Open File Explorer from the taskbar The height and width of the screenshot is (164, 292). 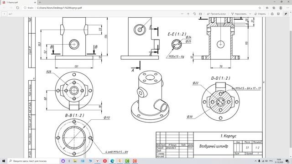click(75, 161)
